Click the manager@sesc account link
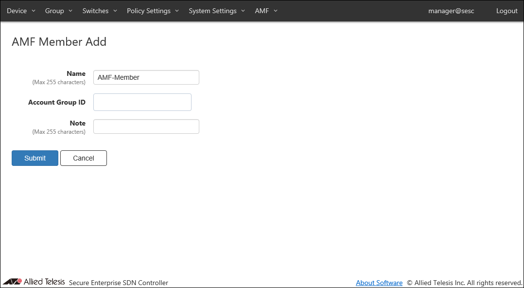Image resolution: width=524 pixels, height=288 pixels. tap(451, 11)
